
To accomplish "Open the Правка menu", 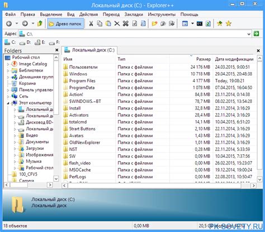I will [x=27, y=15].
